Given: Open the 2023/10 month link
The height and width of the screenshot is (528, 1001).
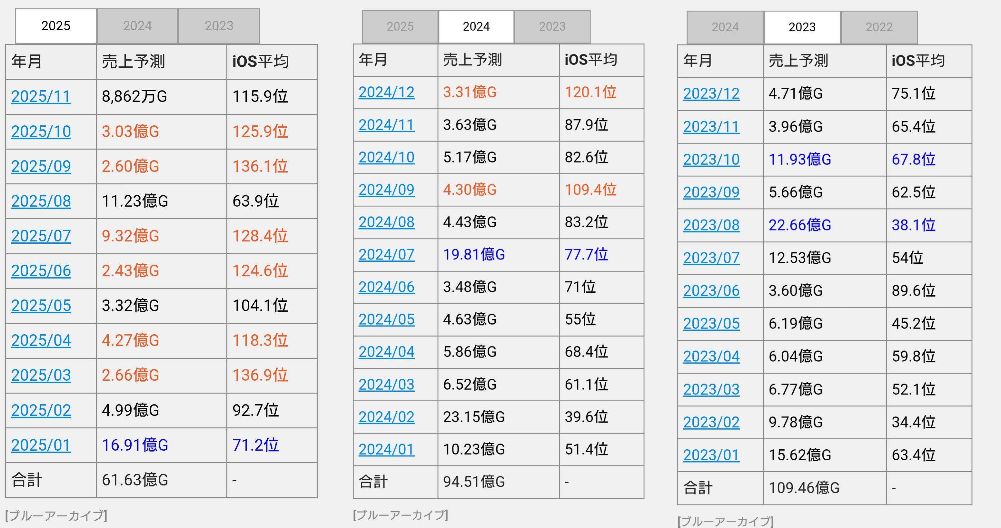Looking at the screenshot, I should click(711, 159).
